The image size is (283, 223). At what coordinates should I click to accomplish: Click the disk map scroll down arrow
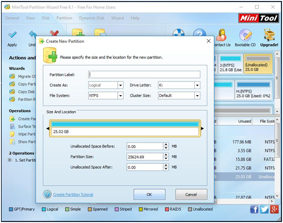coord(277,112)
